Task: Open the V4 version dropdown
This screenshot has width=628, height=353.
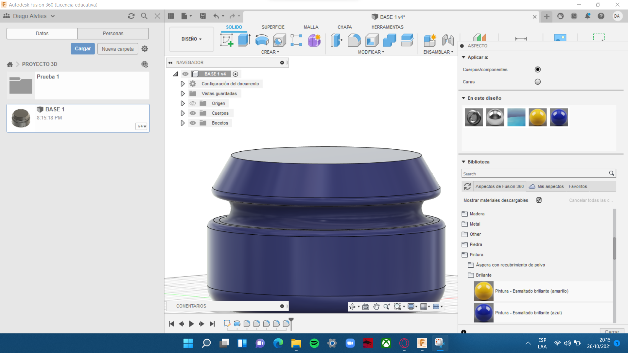Action: click(142, 126)
